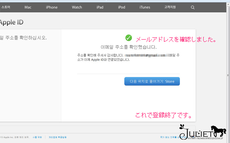The height and width of the screenshot is (143, 230).
Task: Open the 개인정보 취급방침 privacy link in footer
Action: [57, 137]
